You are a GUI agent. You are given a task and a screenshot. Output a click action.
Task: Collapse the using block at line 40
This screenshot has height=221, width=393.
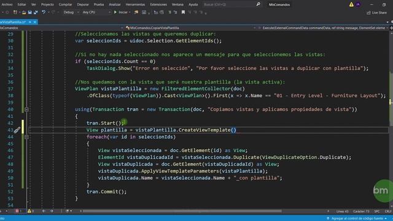26,109
